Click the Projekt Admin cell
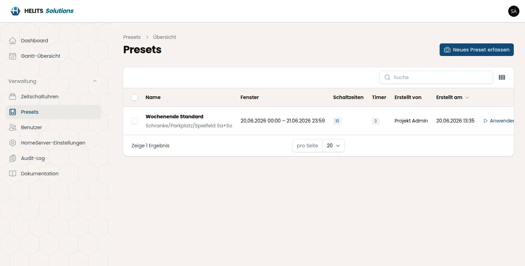 pyautogui.click(x=411, y=121)
